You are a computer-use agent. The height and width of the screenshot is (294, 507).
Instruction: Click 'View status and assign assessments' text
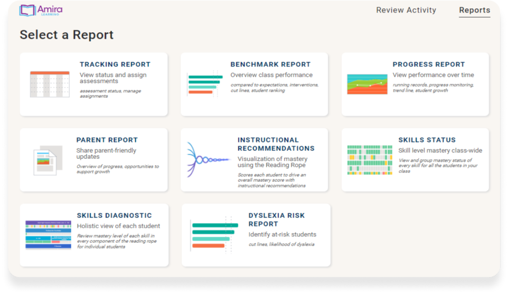(113, 78)
